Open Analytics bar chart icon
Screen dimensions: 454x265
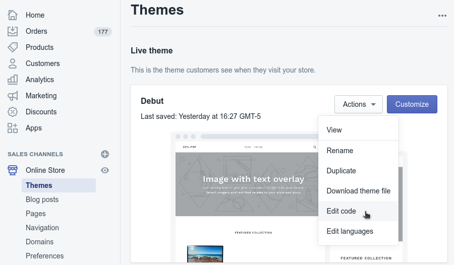(x=13, y=80)
